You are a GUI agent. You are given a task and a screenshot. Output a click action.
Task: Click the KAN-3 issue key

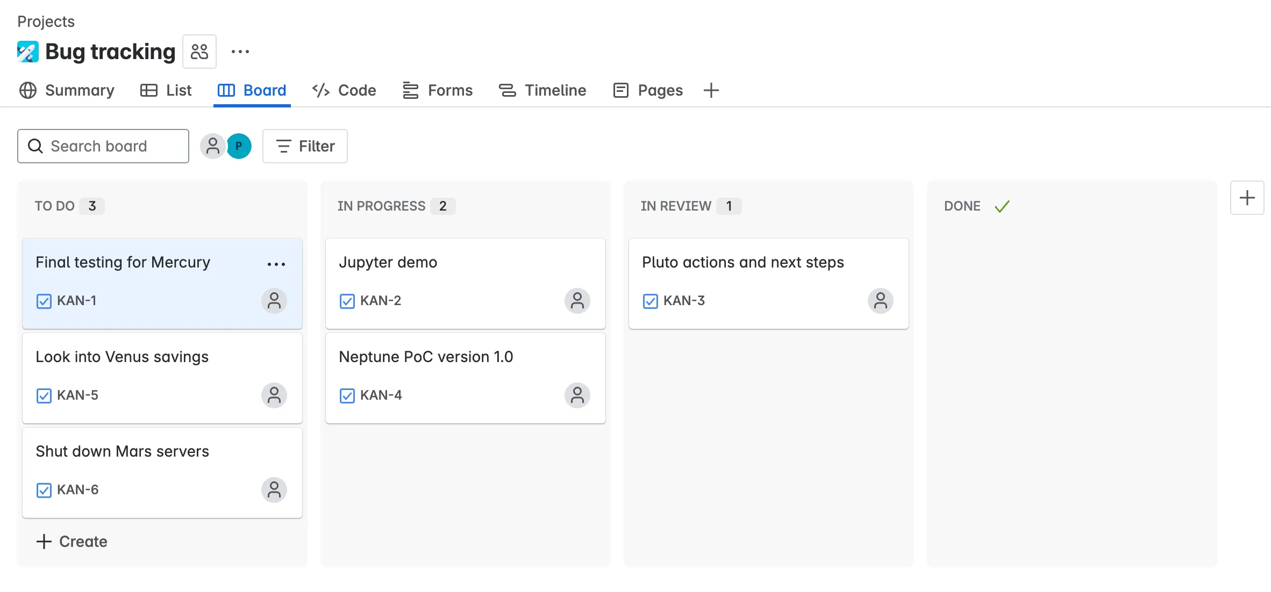click(684, 301)
